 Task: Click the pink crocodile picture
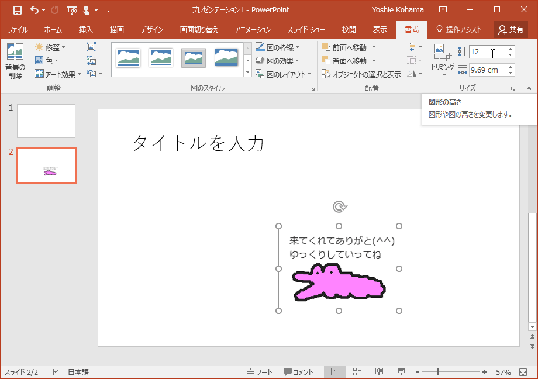coord(339,282)
